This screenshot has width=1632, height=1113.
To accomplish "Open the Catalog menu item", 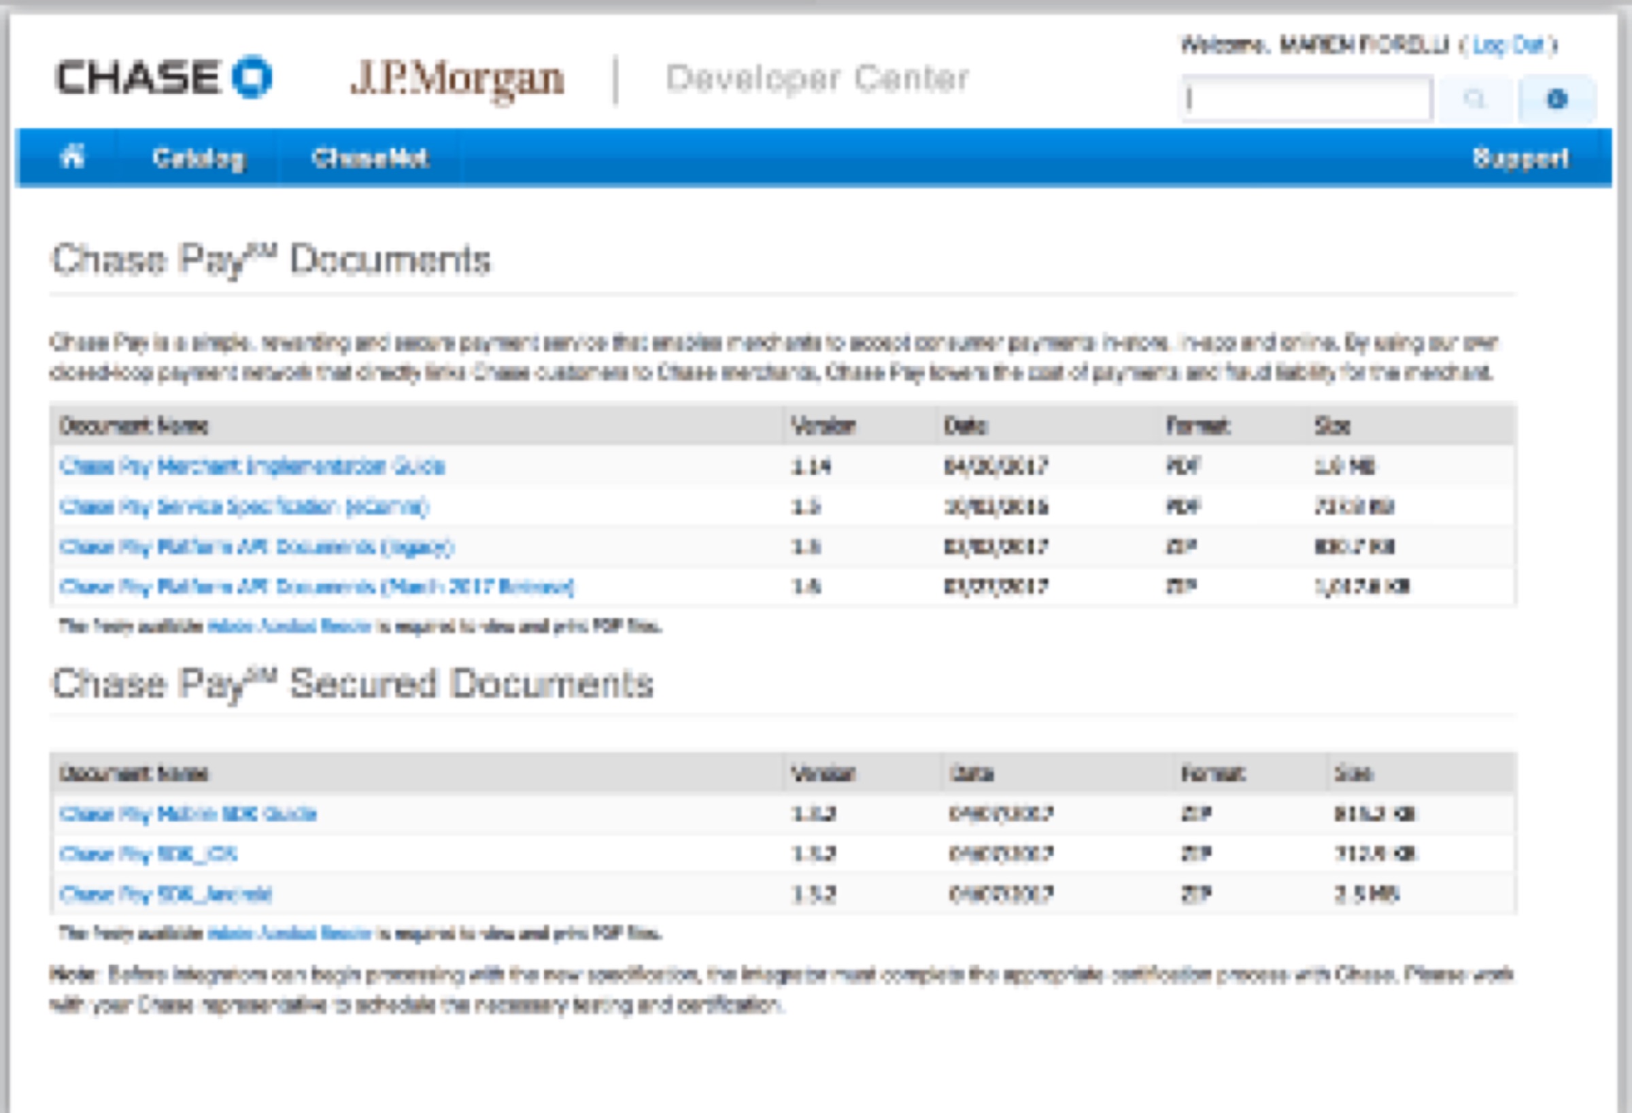I will [x=199, y=158].
